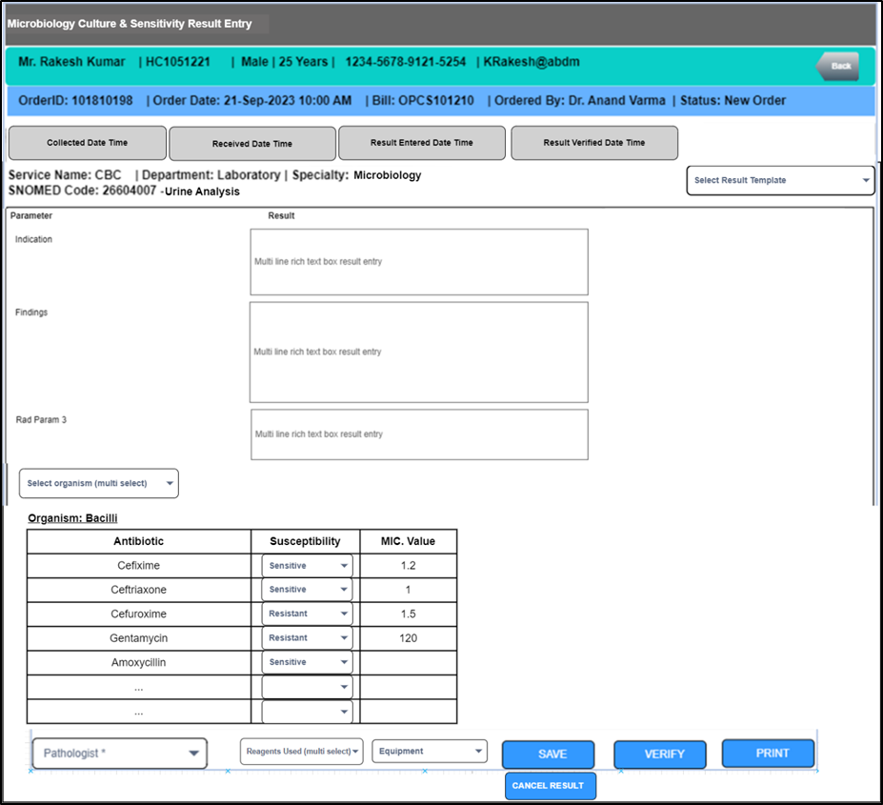Focus the Indication rich text box
883x805 pixels.
pos(419,262)
